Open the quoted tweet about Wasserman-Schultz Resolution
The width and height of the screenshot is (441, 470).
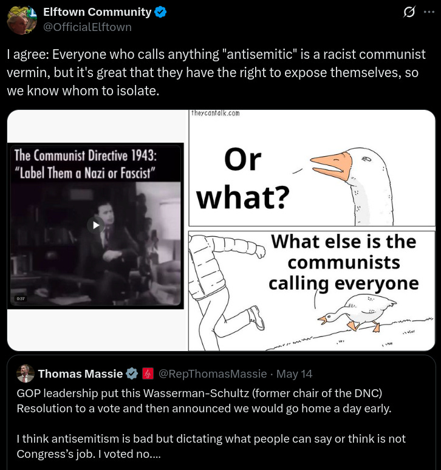point(221,412)
